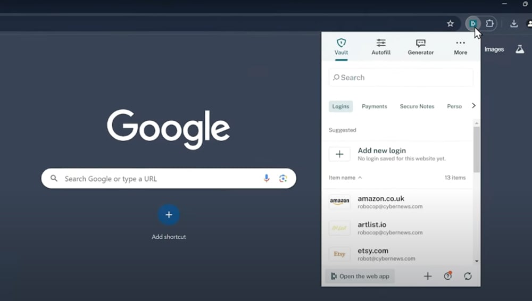Click Open the web app button
The height and width of the screenshot is (301, 532).
tap(360, 276)
